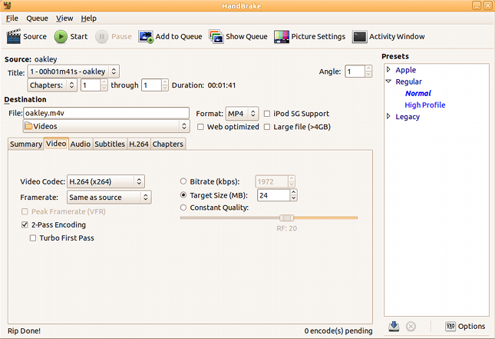495x339 pixels.
Task: Select the High Profile preset
Action: tap(425, 105)
